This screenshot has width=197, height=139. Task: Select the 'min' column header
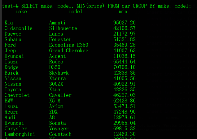(123, 12)
